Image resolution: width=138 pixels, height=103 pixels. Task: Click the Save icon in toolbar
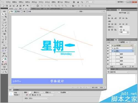tap(7, 6)
